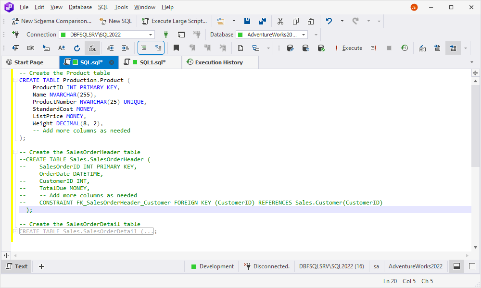This screenshot has height=288, width=481.
Task: Click the Save All icon
Action: pos(262,21)
